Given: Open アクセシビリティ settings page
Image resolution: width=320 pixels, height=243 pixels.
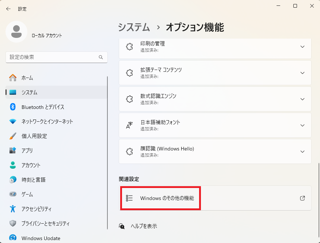Looking at the screenshot, I should coord(56,209).
